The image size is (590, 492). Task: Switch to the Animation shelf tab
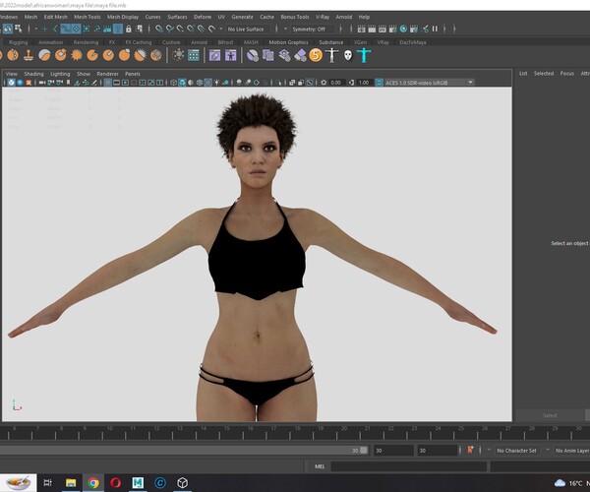coord(50,42)
